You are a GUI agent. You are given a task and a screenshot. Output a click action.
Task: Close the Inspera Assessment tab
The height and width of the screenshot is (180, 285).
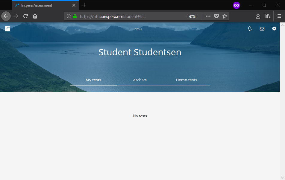(74, 5)
